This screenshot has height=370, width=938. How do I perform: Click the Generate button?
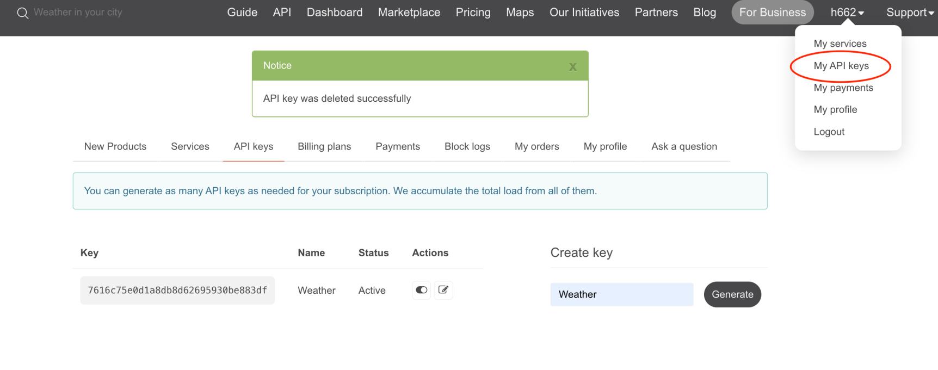732,294
